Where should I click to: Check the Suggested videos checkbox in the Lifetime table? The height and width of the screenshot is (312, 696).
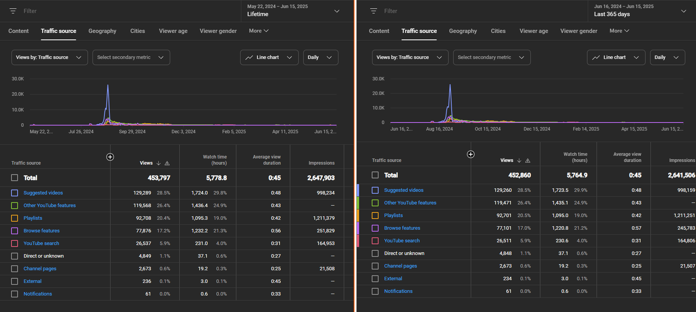click(x=15, y=193)
